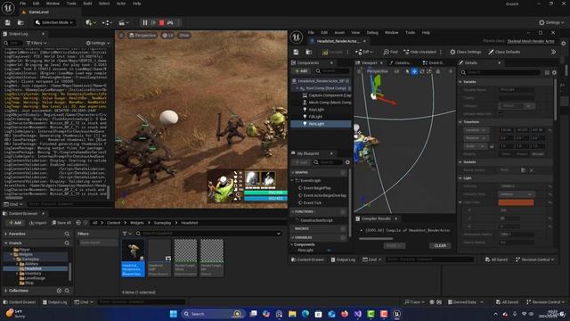Expand the blueprint toolbar overflow chevrons
570x321 pixels.
coord(553,52)
